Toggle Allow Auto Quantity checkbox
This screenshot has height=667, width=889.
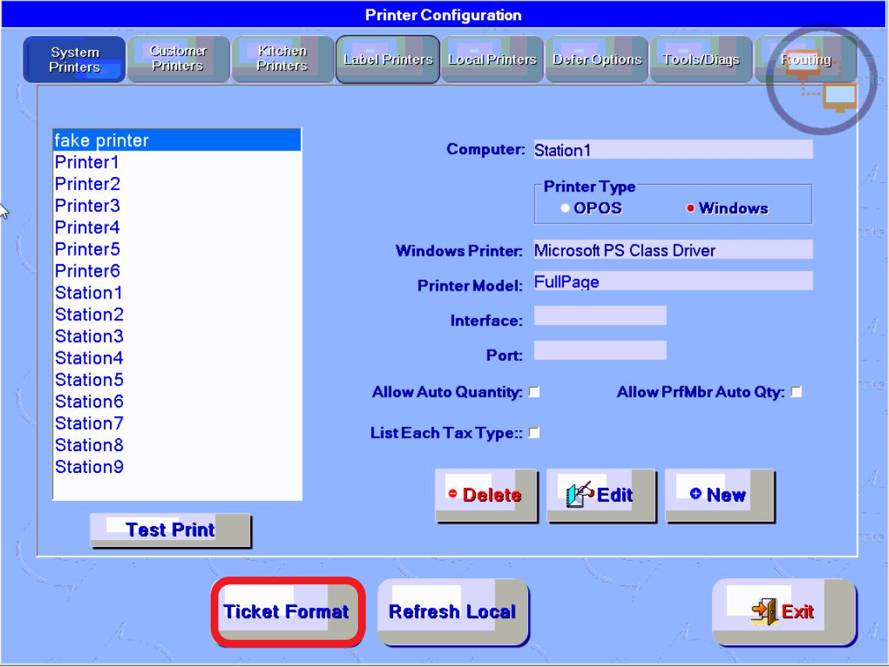click(x=534, y=392)
